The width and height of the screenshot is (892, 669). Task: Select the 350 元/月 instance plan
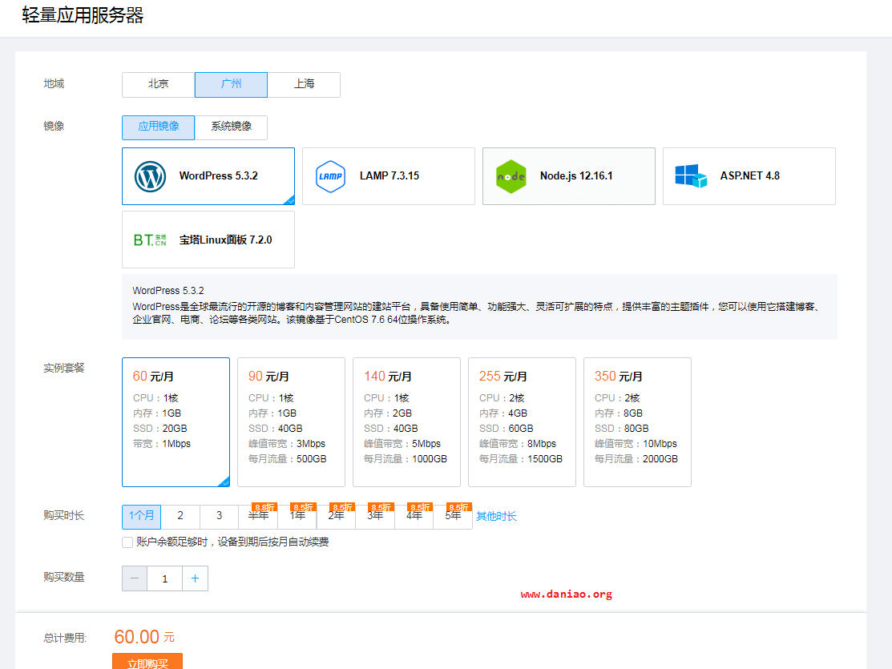click(638, 422)
